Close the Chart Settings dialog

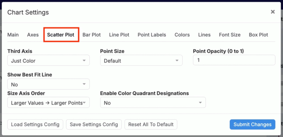tap(273, 12)
